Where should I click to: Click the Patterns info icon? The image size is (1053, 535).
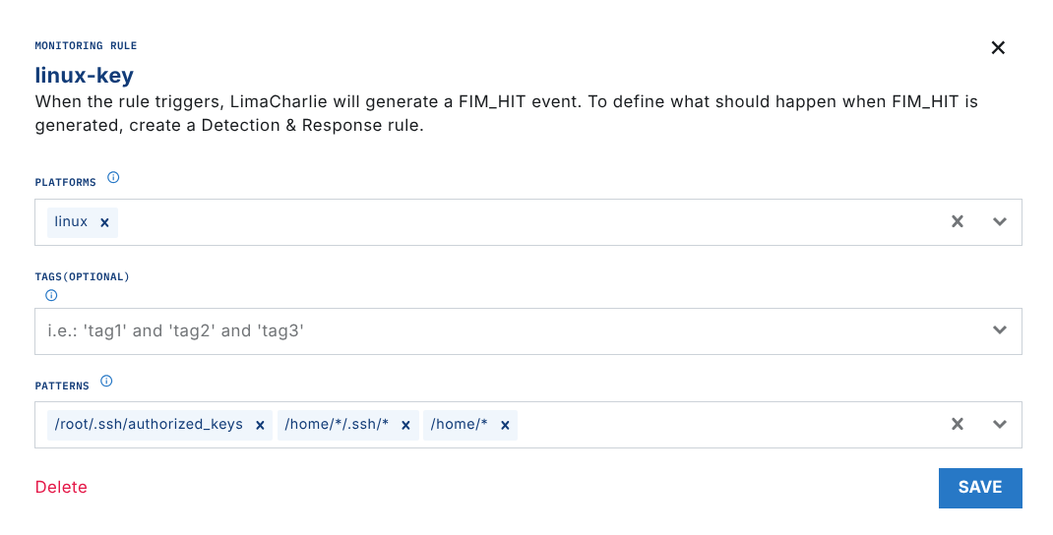pos(106,382)
